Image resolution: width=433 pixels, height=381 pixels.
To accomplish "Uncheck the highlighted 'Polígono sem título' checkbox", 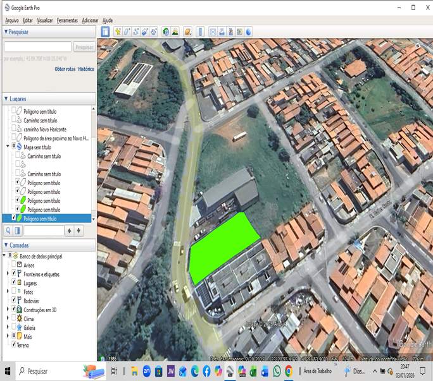I will pyautogui.click(x=13, y=217).
